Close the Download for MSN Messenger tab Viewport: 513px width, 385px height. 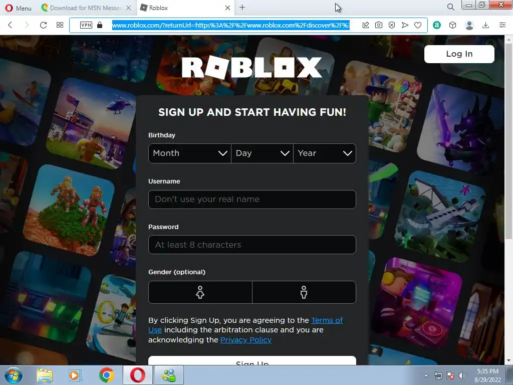[129, 8]
